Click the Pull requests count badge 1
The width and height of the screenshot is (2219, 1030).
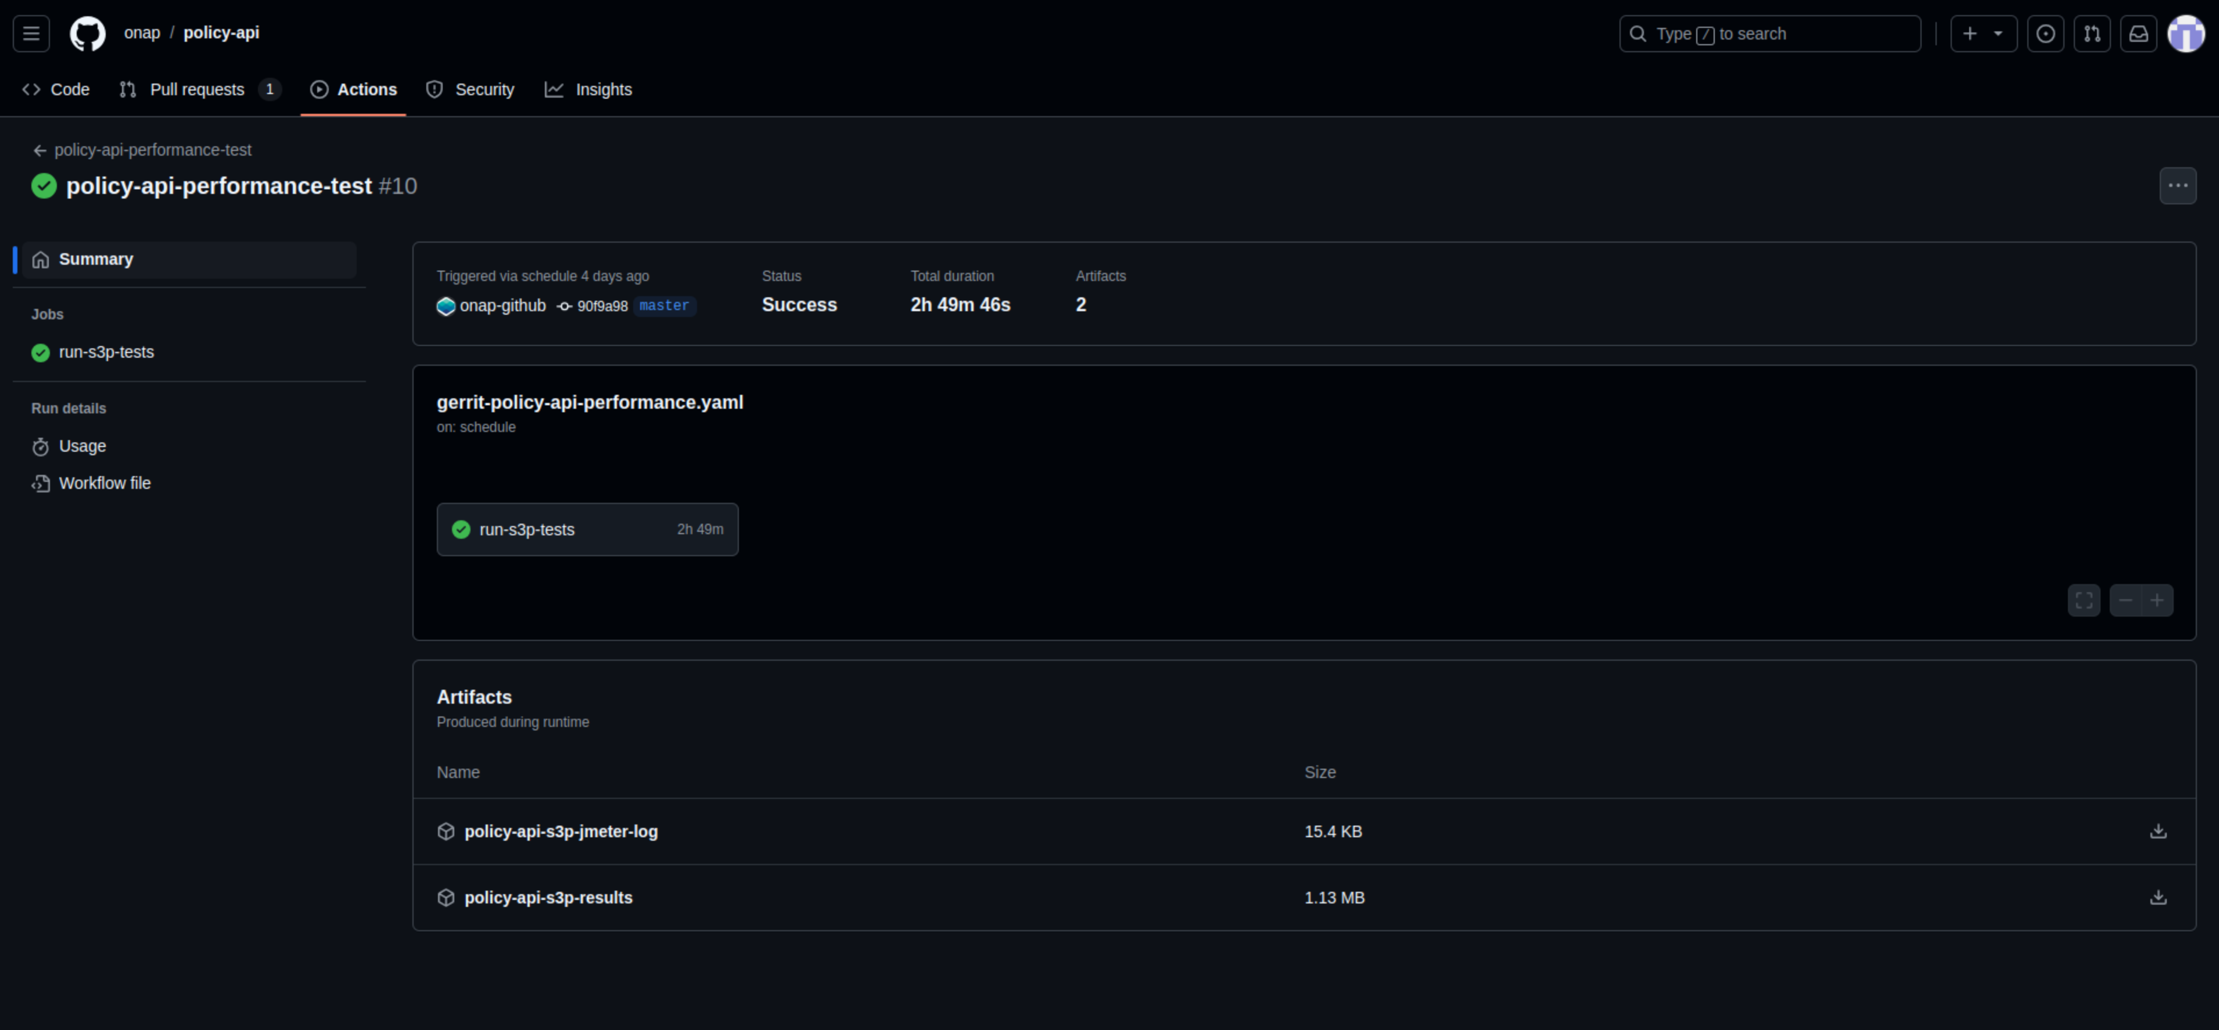[270, 89]
